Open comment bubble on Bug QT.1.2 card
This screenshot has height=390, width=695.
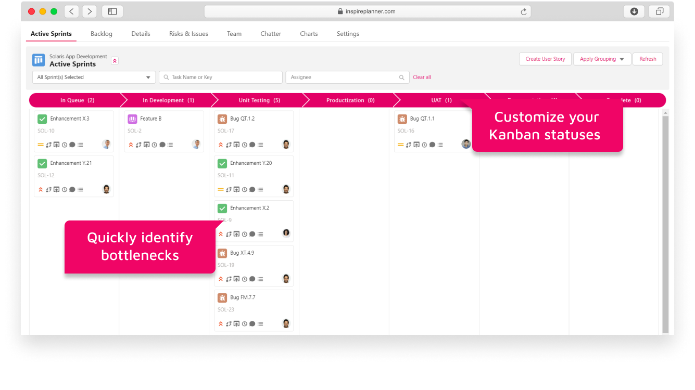(x=252, y=145)
